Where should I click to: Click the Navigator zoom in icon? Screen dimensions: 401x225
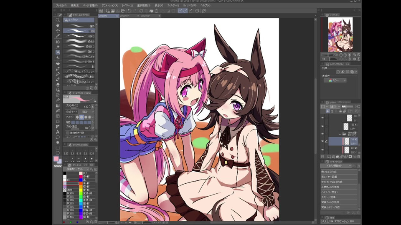345,55
